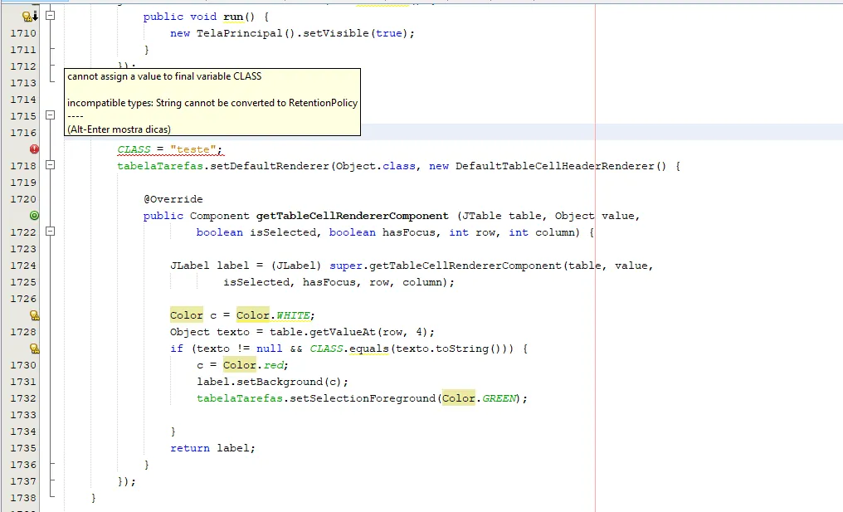Click the '(Alt-Enter mostra dicas)' tooltip text
The width and height of the screenshot is (843, 512).
(119, 129)
